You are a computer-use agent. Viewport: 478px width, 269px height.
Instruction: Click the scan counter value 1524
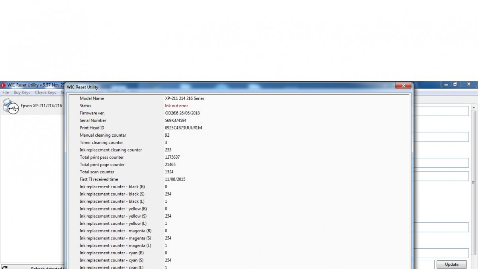pyautogui.click(x=169, y=172)
